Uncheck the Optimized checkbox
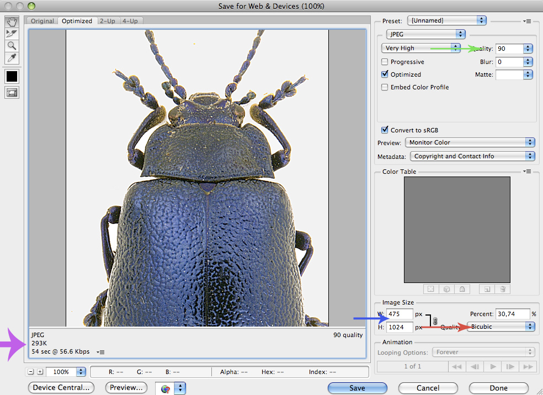The width and height of the screenshot is (543, 395). [385, 74]
